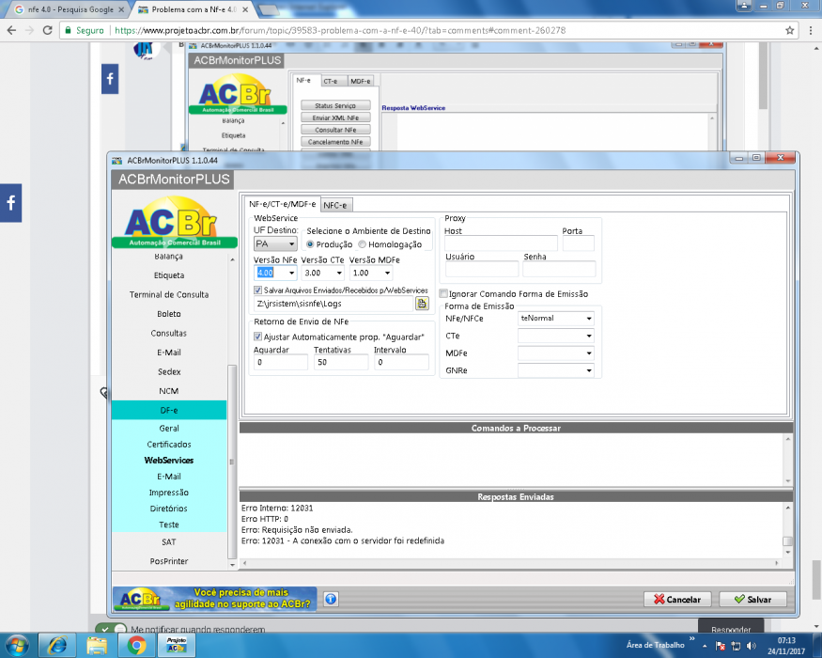This screenshot has width=822, height=658.
Task: Click the Proxy Senha input field
Action: click(x=559, y=269)
